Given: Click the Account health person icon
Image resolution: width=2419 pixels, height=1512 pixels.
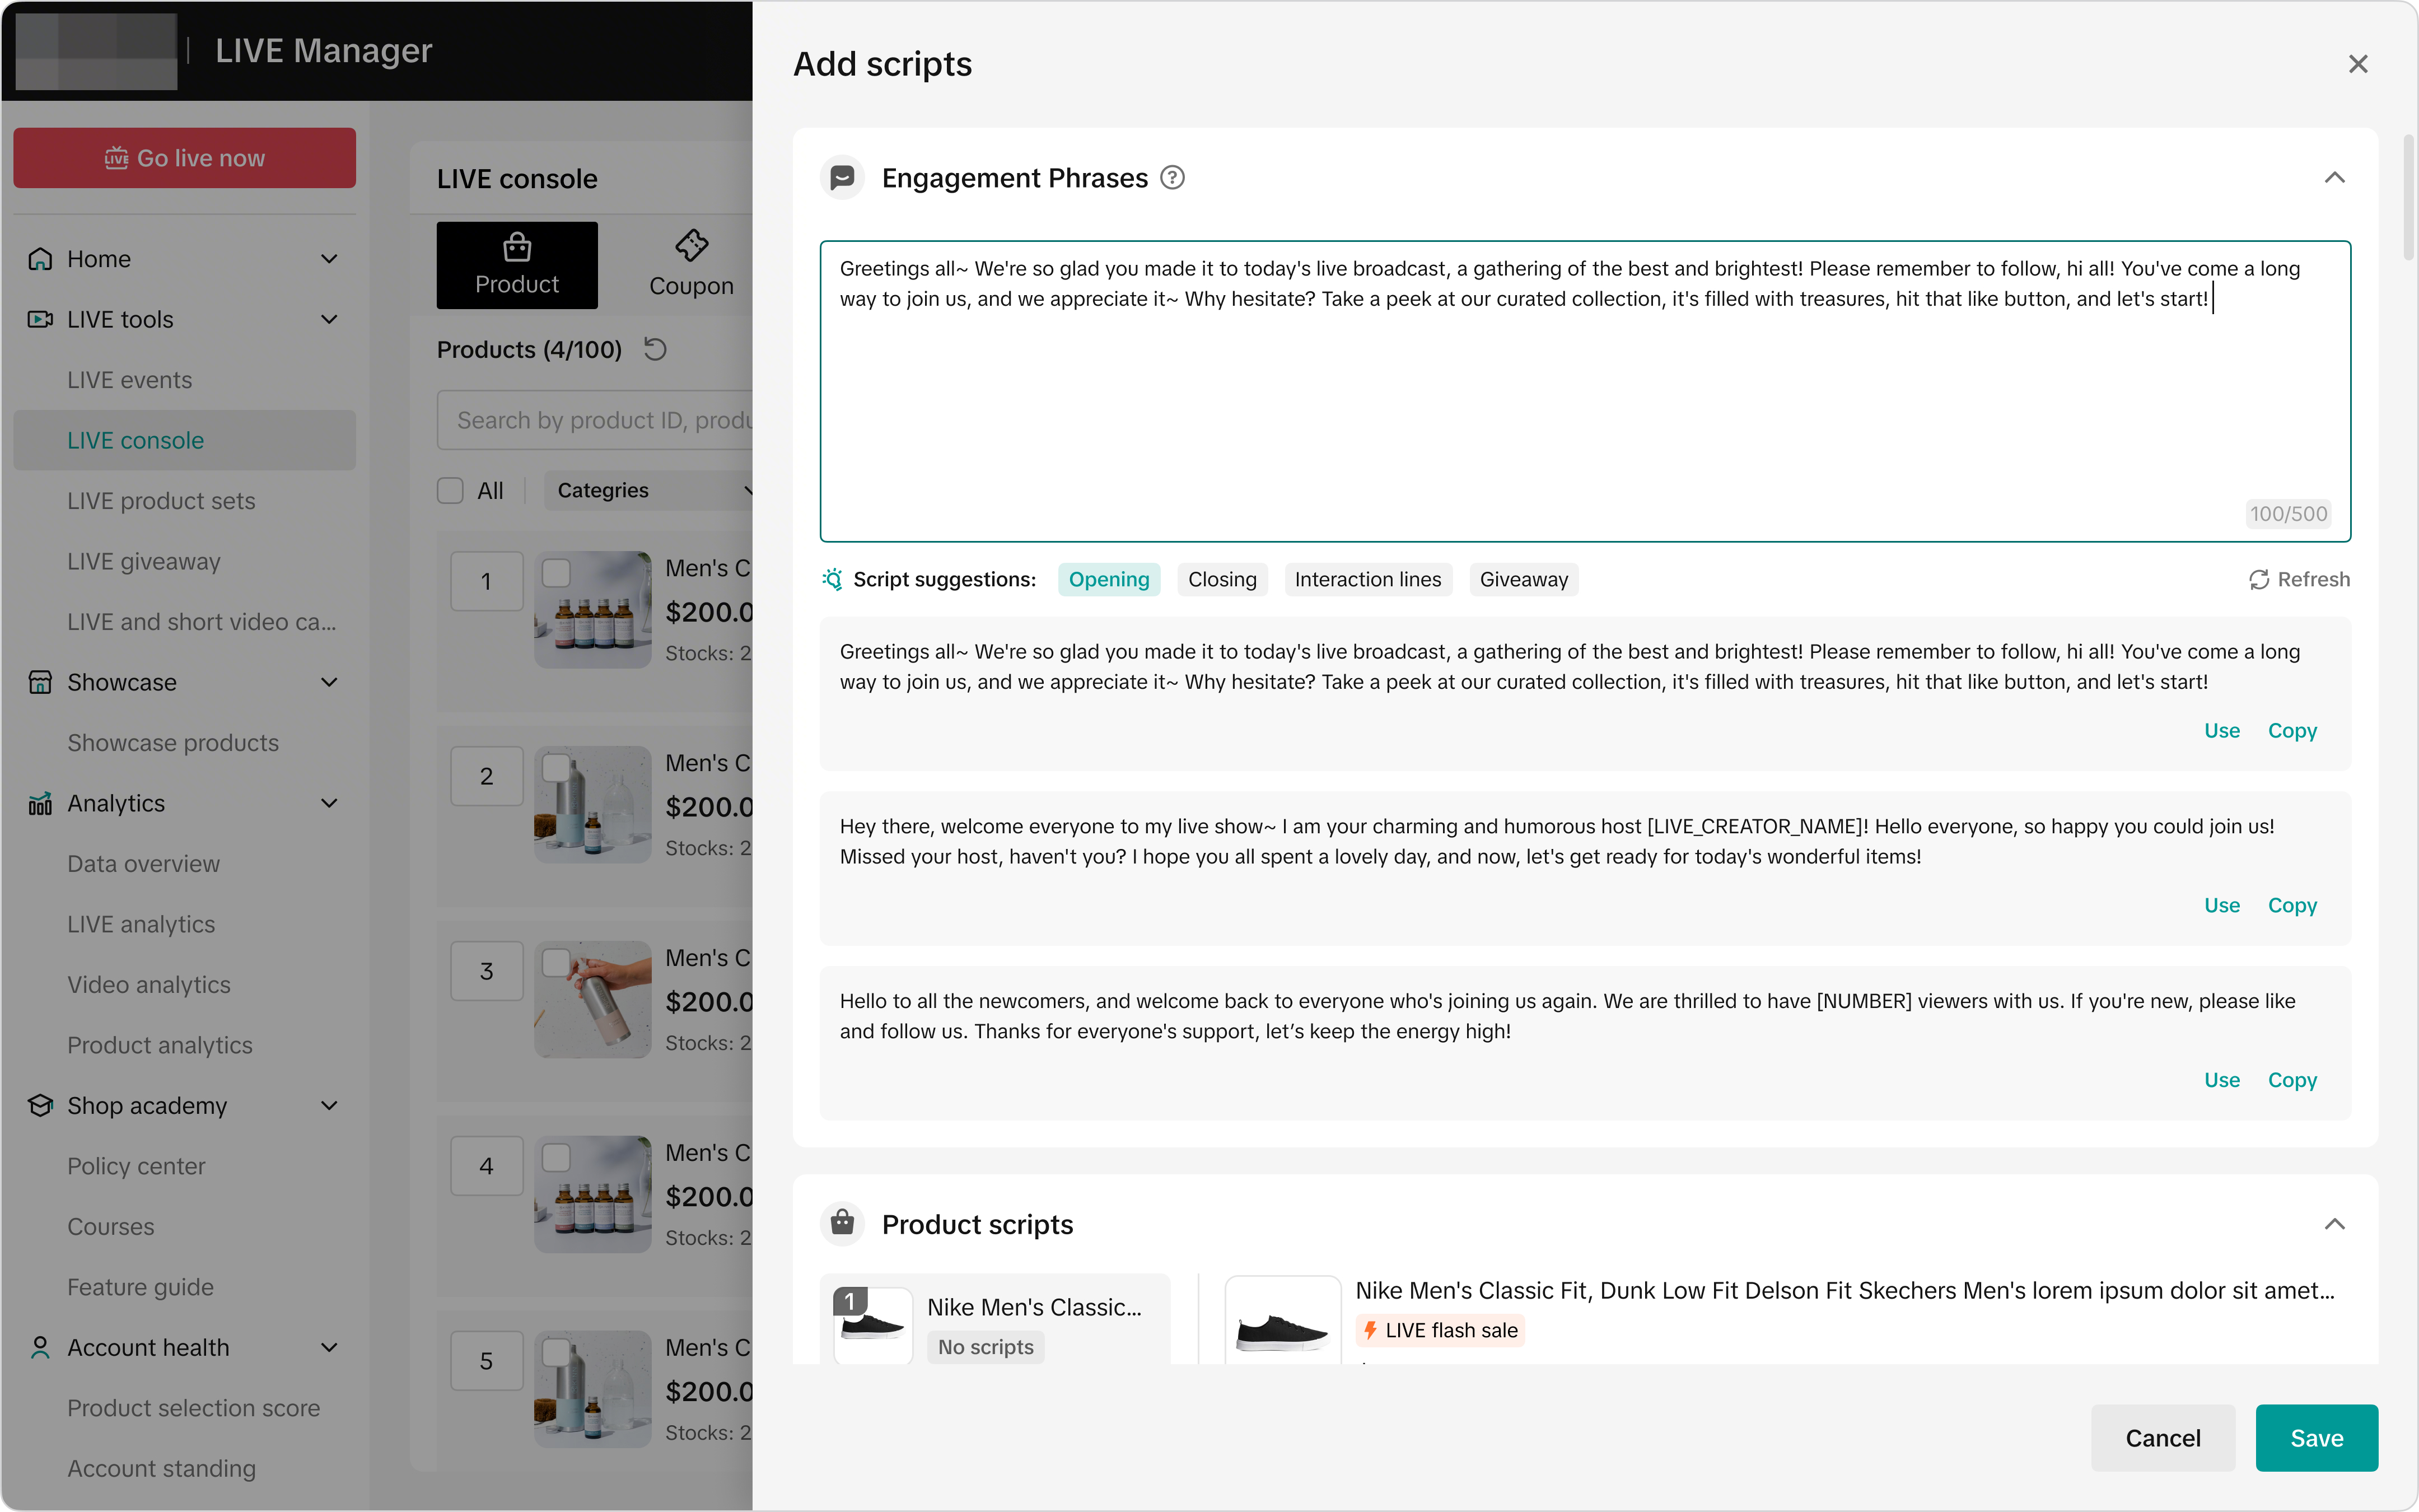Looking at the screenshot, I should [40, 1347].
